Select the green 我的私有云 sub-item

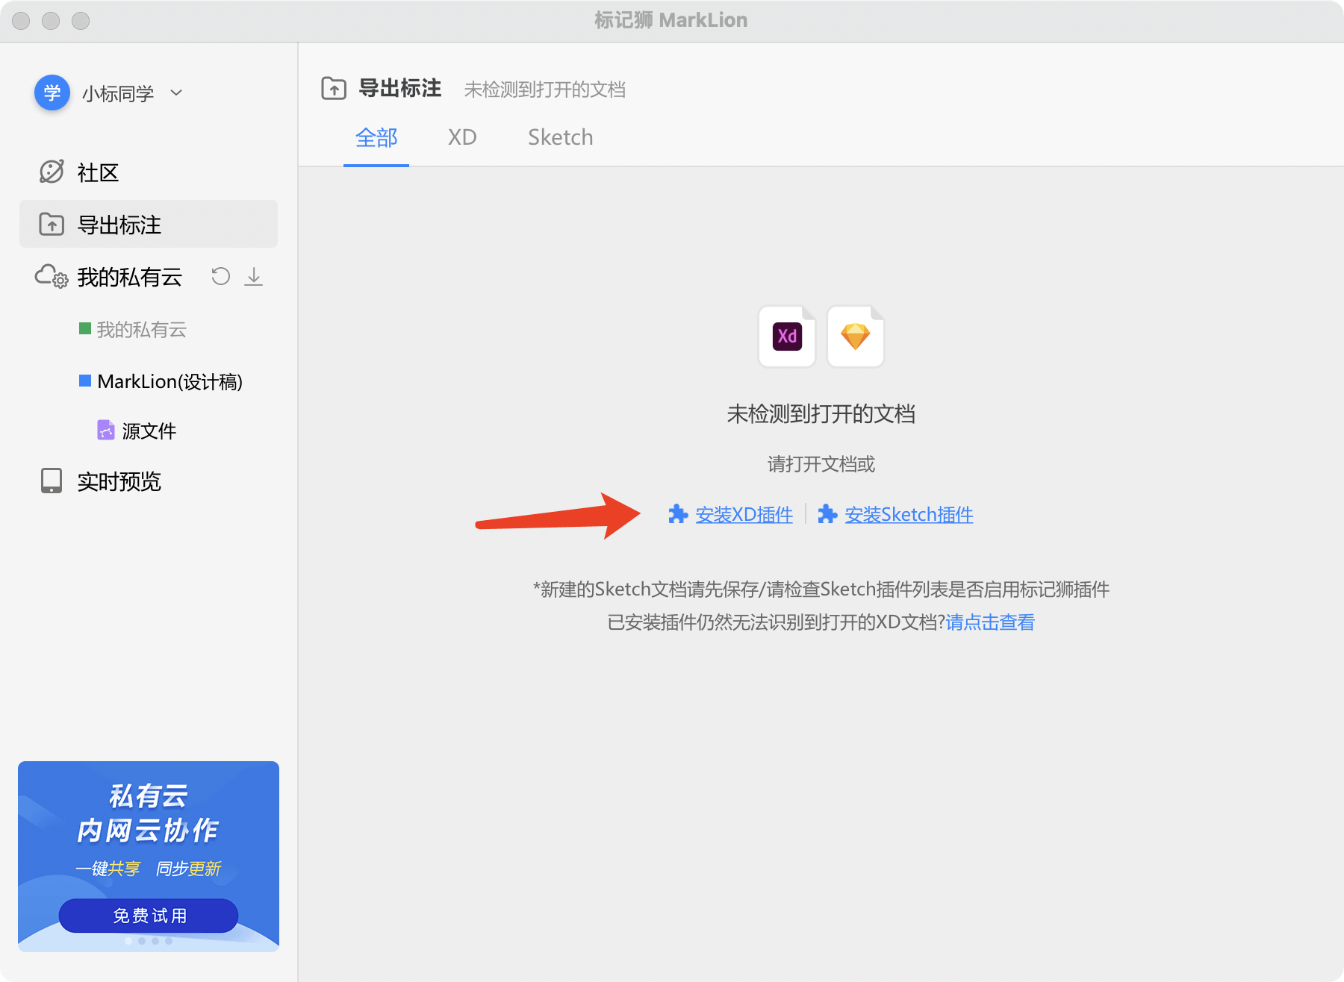tap(141, 329)
